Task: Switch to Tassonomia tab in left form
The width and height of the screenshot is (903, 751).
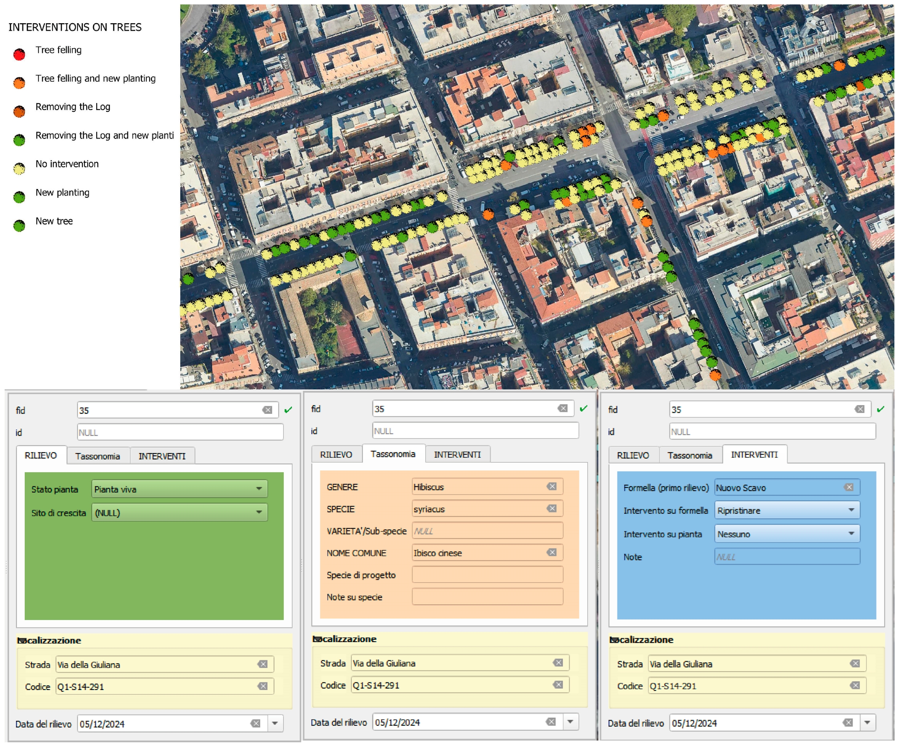Action: 98,456
